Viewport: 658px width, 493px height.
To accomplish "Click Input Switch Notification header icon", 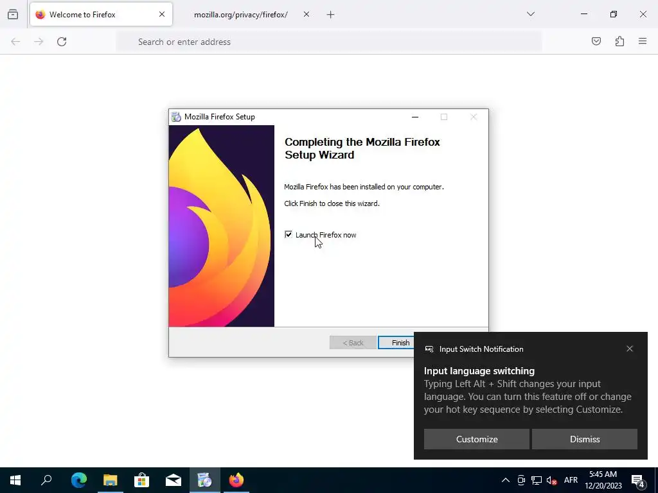I will click(429, 349).
